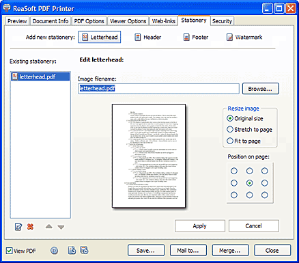The width and height of the screenshot is (299, 263).
Task: Add new Watermark stationery
Action: coord(244,37)
